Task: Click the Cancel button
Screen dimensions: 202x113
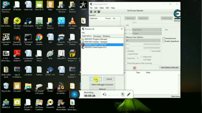Action: pyautogui.click(x=109, y=79)
